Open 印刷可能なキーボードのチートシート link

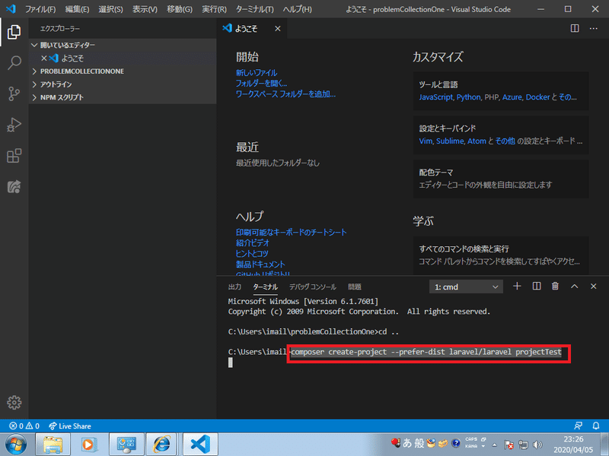point(291,233)
